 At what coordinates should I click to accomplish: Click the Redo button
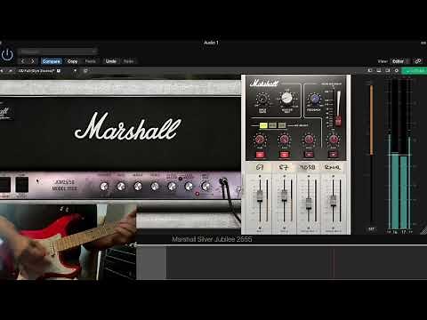(x=128, y=61)
